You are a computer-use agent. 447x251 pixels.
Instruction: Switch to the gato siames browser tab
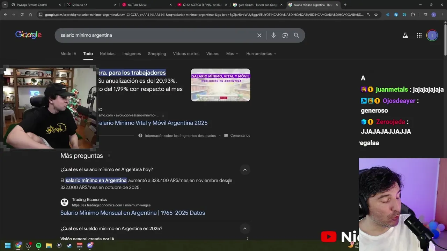258,5
